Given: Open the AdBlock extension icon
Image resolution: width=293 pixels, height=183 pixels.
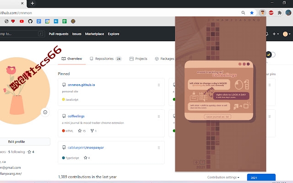Looking at the screenshot, I should point(271,13).
